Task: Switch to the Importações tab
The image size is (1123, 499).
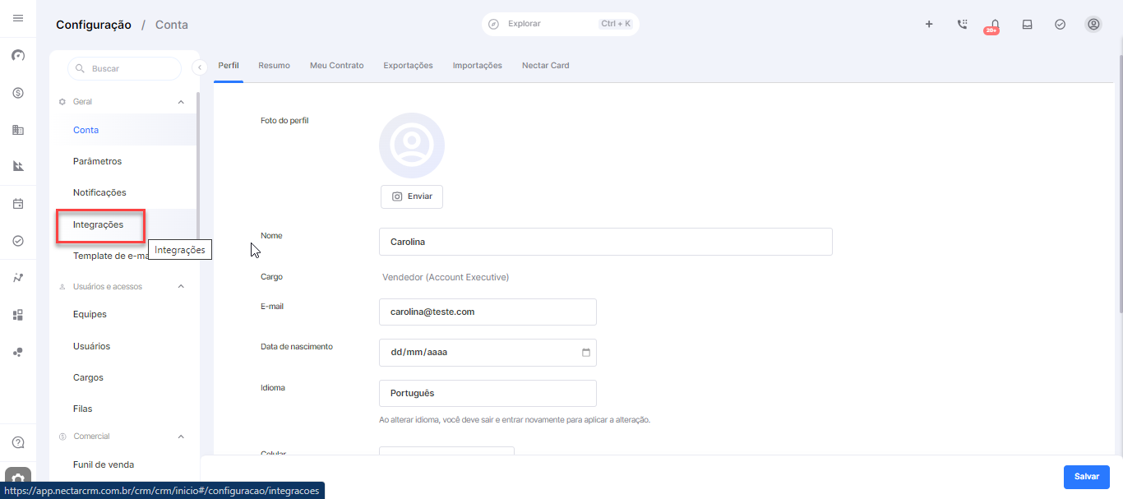Action: click(x=477, y=66)
